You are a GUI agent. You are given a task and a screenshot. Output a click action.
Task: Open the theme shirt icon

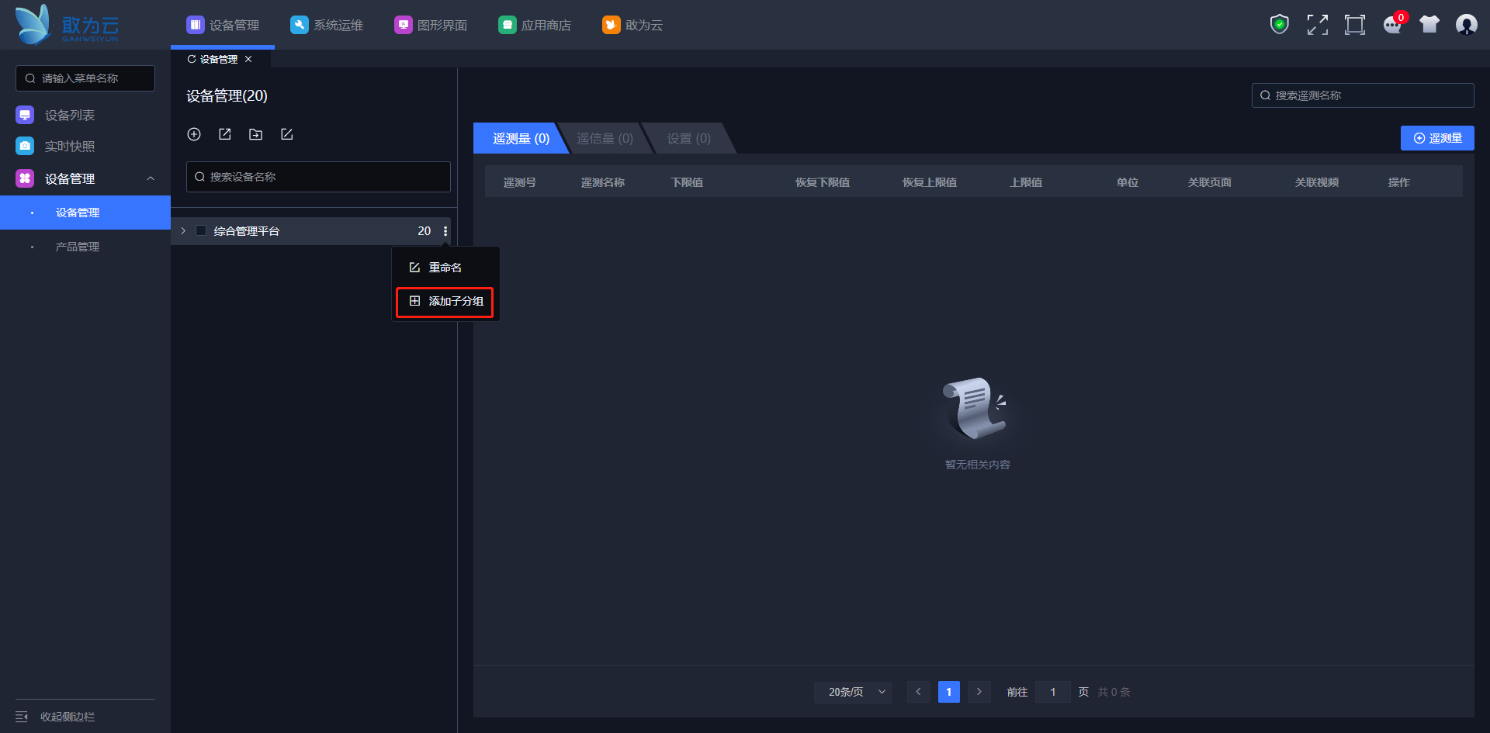pyautogui.click(x=1429, y=25)
